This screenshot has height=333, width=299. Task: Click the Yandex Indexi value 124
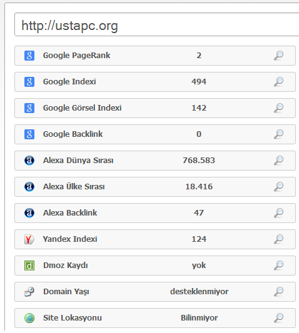(199, 239)
